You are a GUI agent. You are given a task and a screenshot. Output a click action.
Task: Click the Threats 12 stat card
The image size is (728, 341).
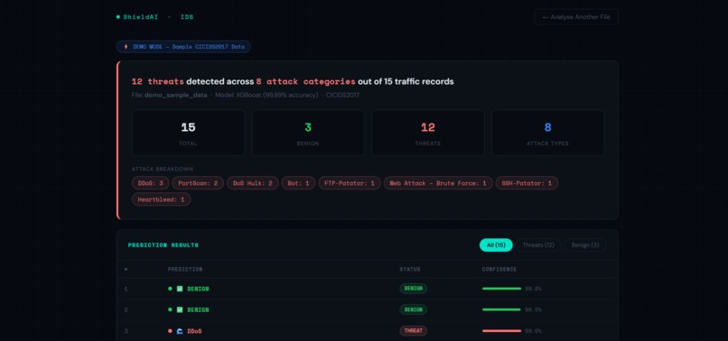(x=427, y=133)
